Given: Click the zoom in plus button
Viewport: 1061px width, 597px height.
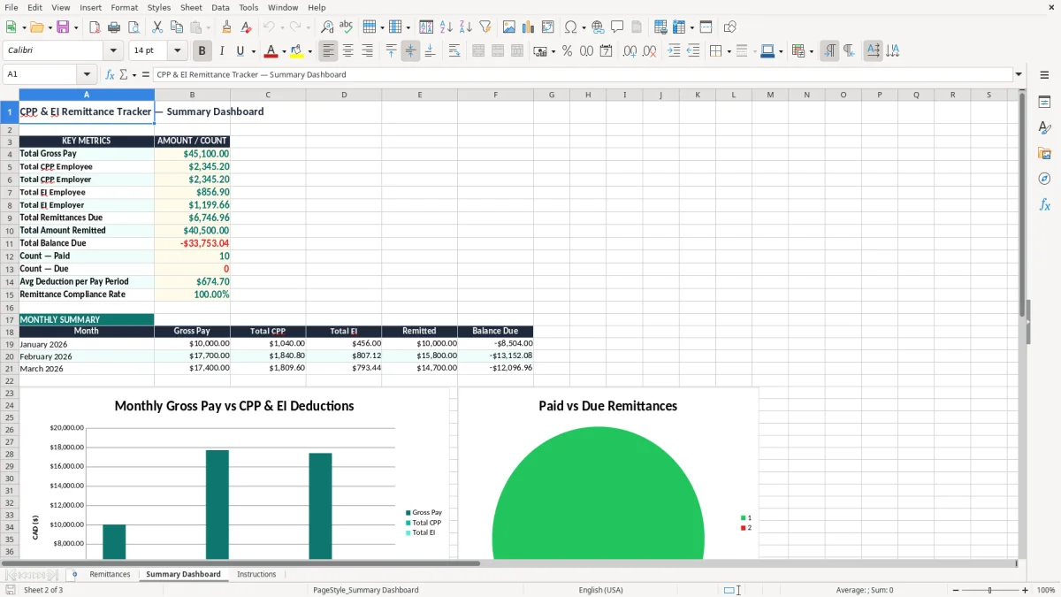Looking at the screenshot, I should click(x=1025, y=590).
